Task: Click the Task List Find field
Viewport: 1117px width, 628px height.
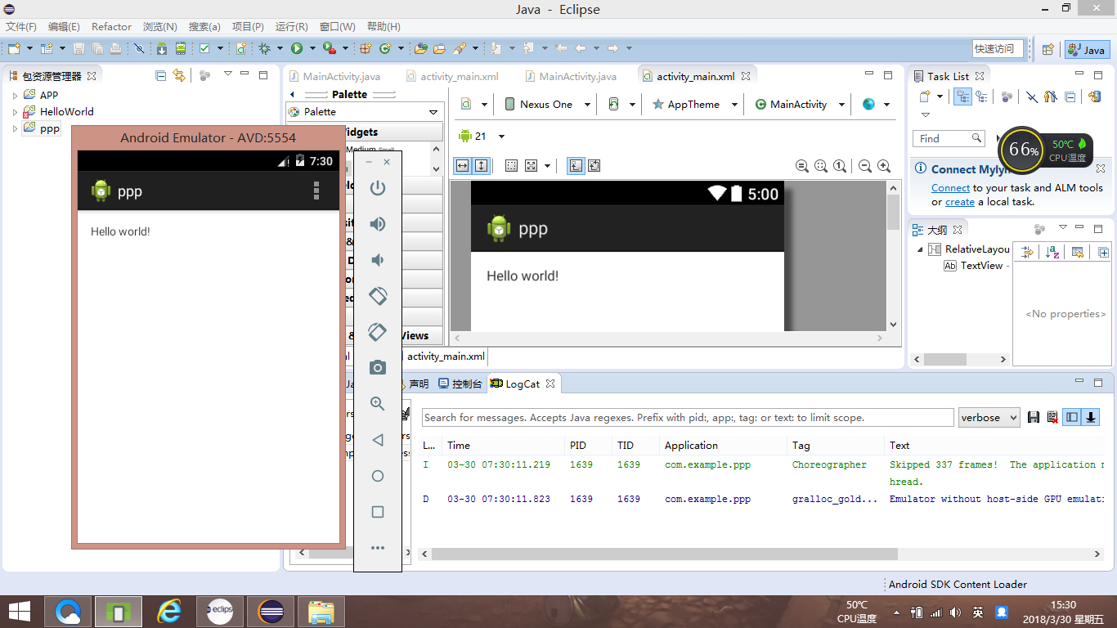Action: (949, 139)
